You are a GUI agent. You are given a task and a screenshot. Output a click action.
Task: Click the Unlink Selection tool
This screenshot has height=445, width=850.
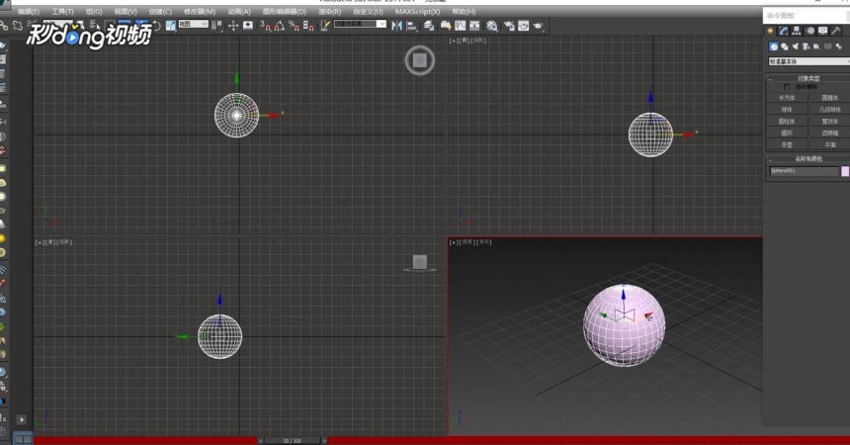click(18, 26)
